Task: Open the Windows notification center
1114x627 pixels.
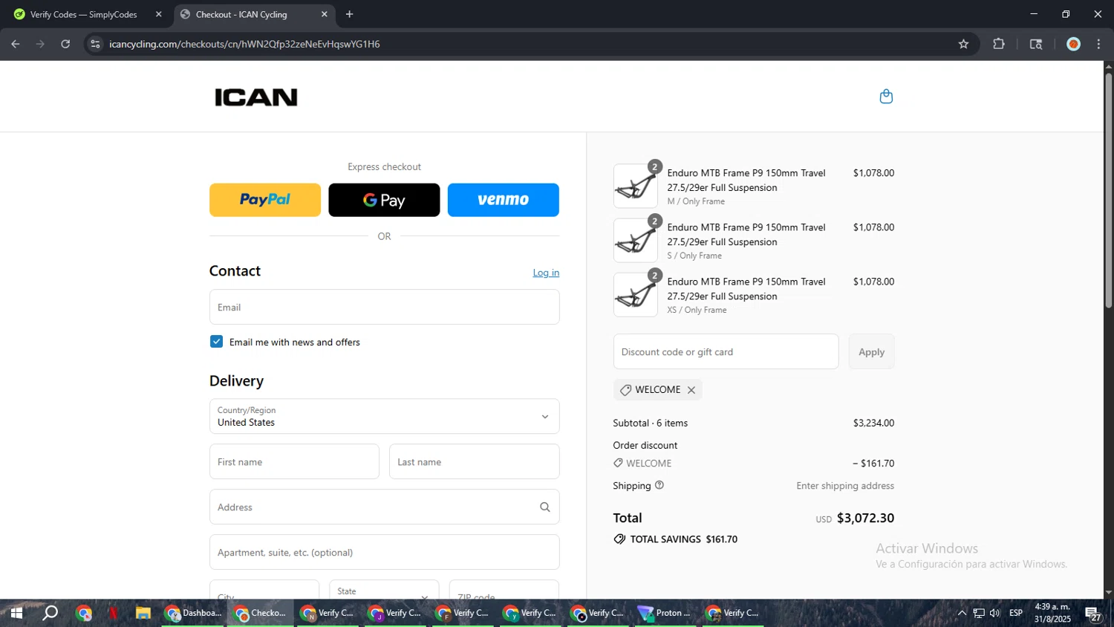Action: tap(1093, 614)
